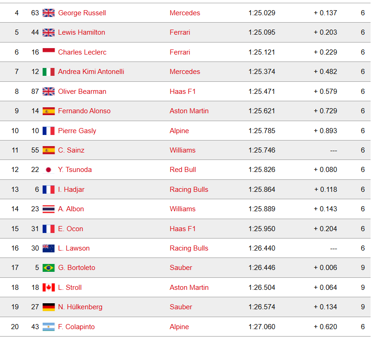The width and height of the screenshot is (371, 337).
Task: Open the Red Bull team link
Action: (x=182, y=170)
